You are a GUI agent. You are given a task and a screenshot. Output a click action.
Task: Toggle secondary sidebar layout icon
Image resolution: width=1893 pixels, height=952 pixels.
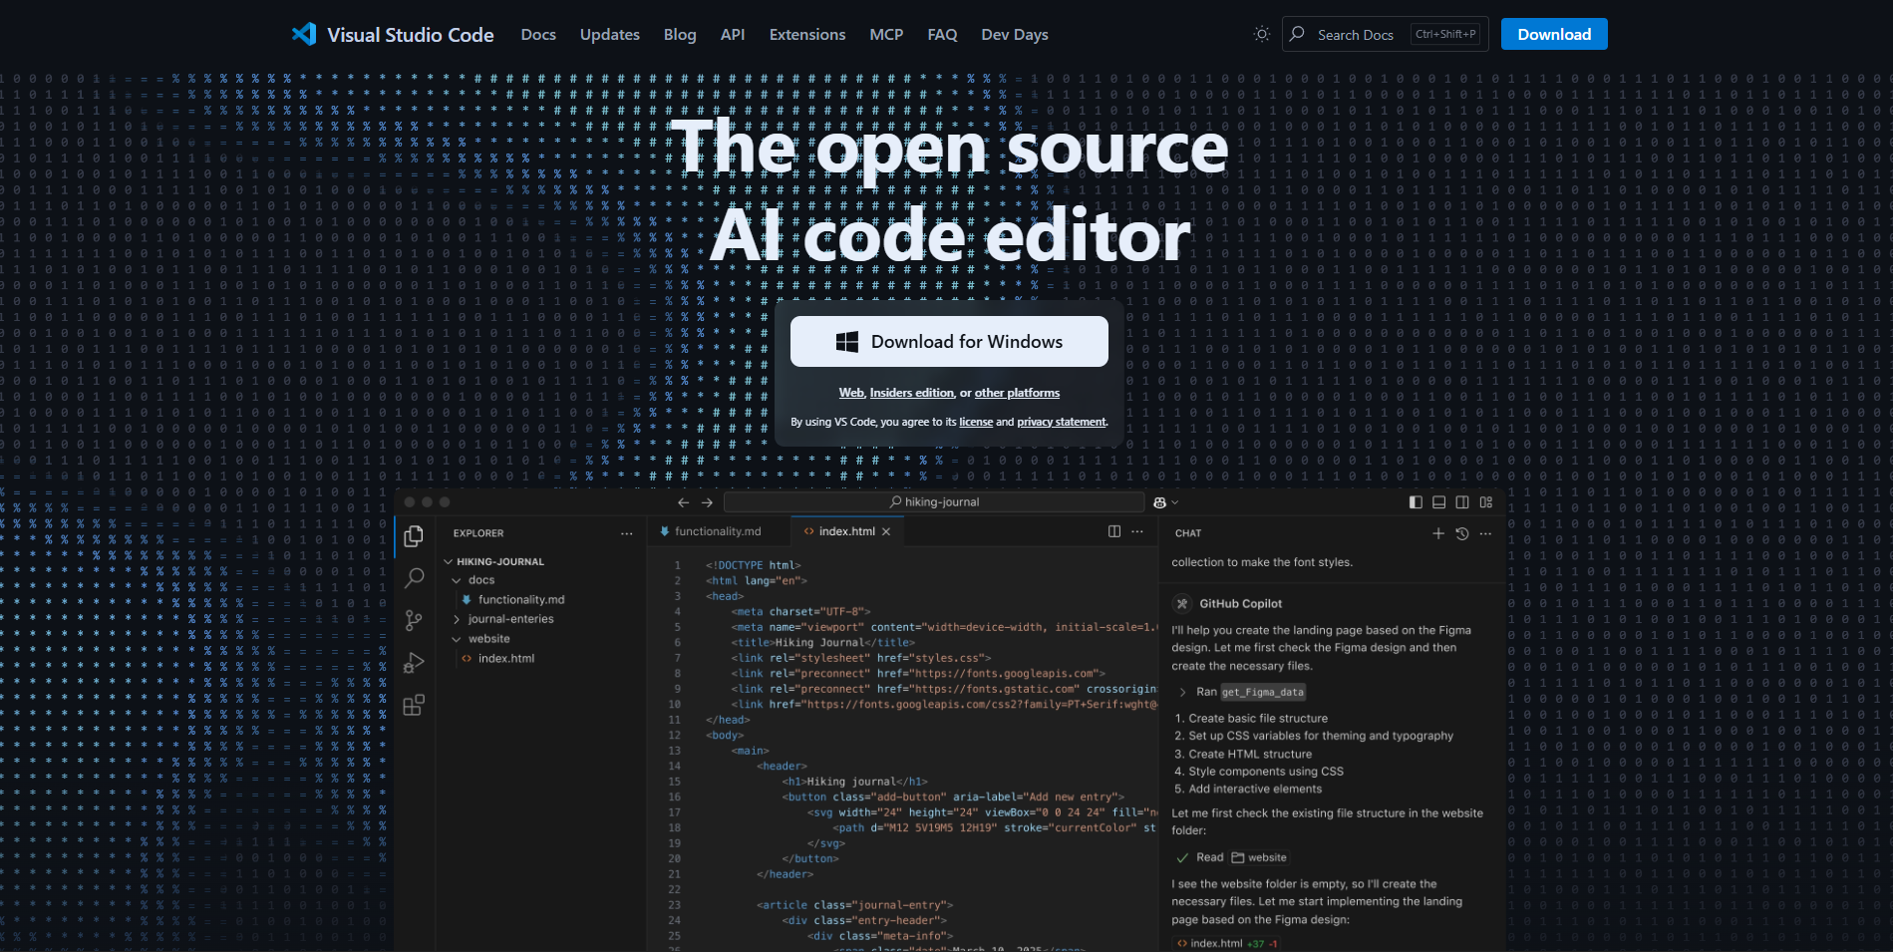[x=1462, y=502]
